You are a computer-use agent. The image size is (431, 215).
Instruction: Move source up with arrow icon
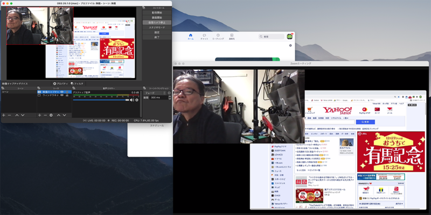[x=59, y=115]
